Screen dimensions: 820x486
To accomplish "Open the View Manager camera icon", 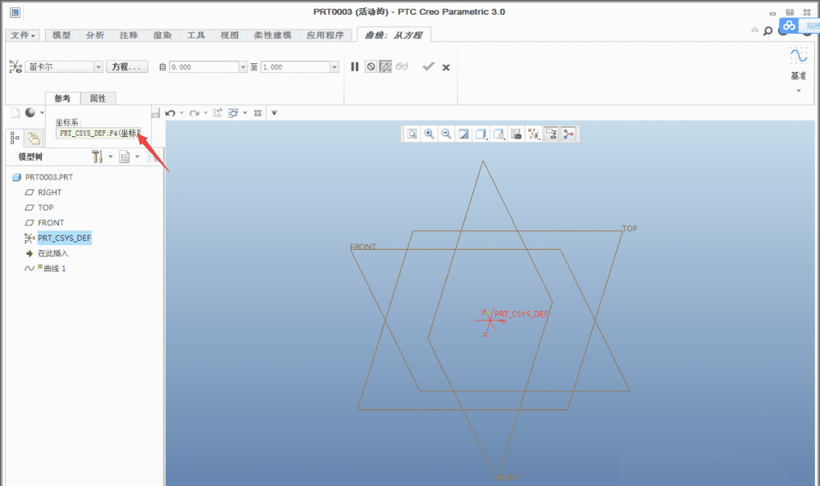I will (x=516, y=134).
